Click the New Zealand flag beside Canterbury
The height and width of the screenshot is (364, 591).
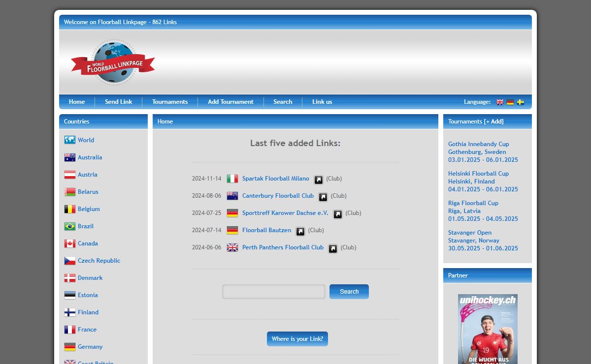pos(232,196)
